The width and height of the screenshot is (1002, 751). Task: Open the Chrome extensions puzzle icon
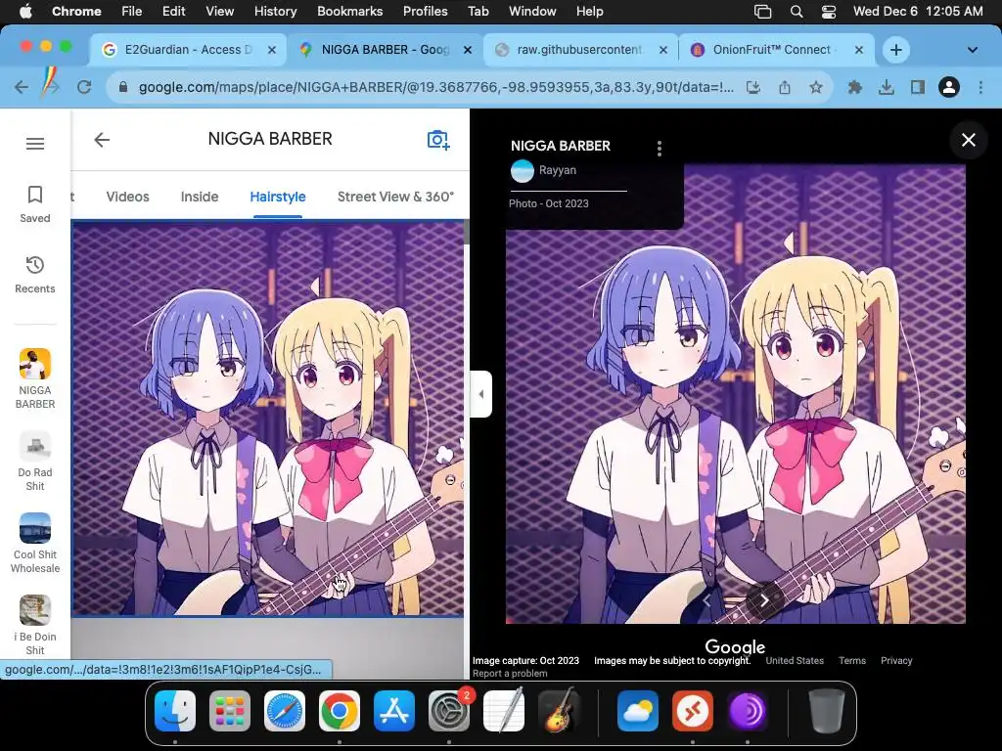tap(855, 87)
